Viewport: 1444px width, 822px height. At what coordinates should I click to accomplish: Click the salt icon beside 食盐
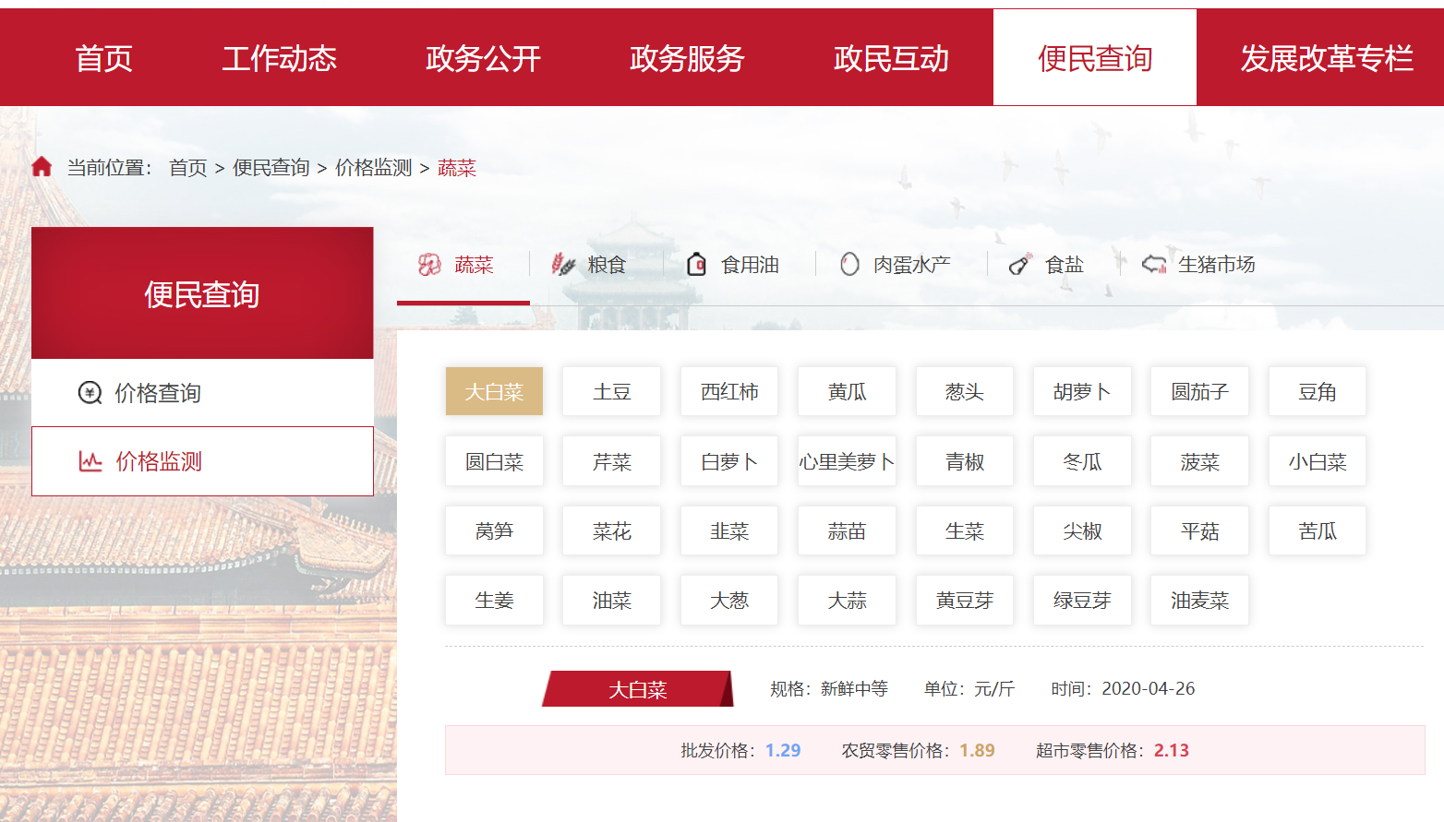click(x=1020, y=265)
